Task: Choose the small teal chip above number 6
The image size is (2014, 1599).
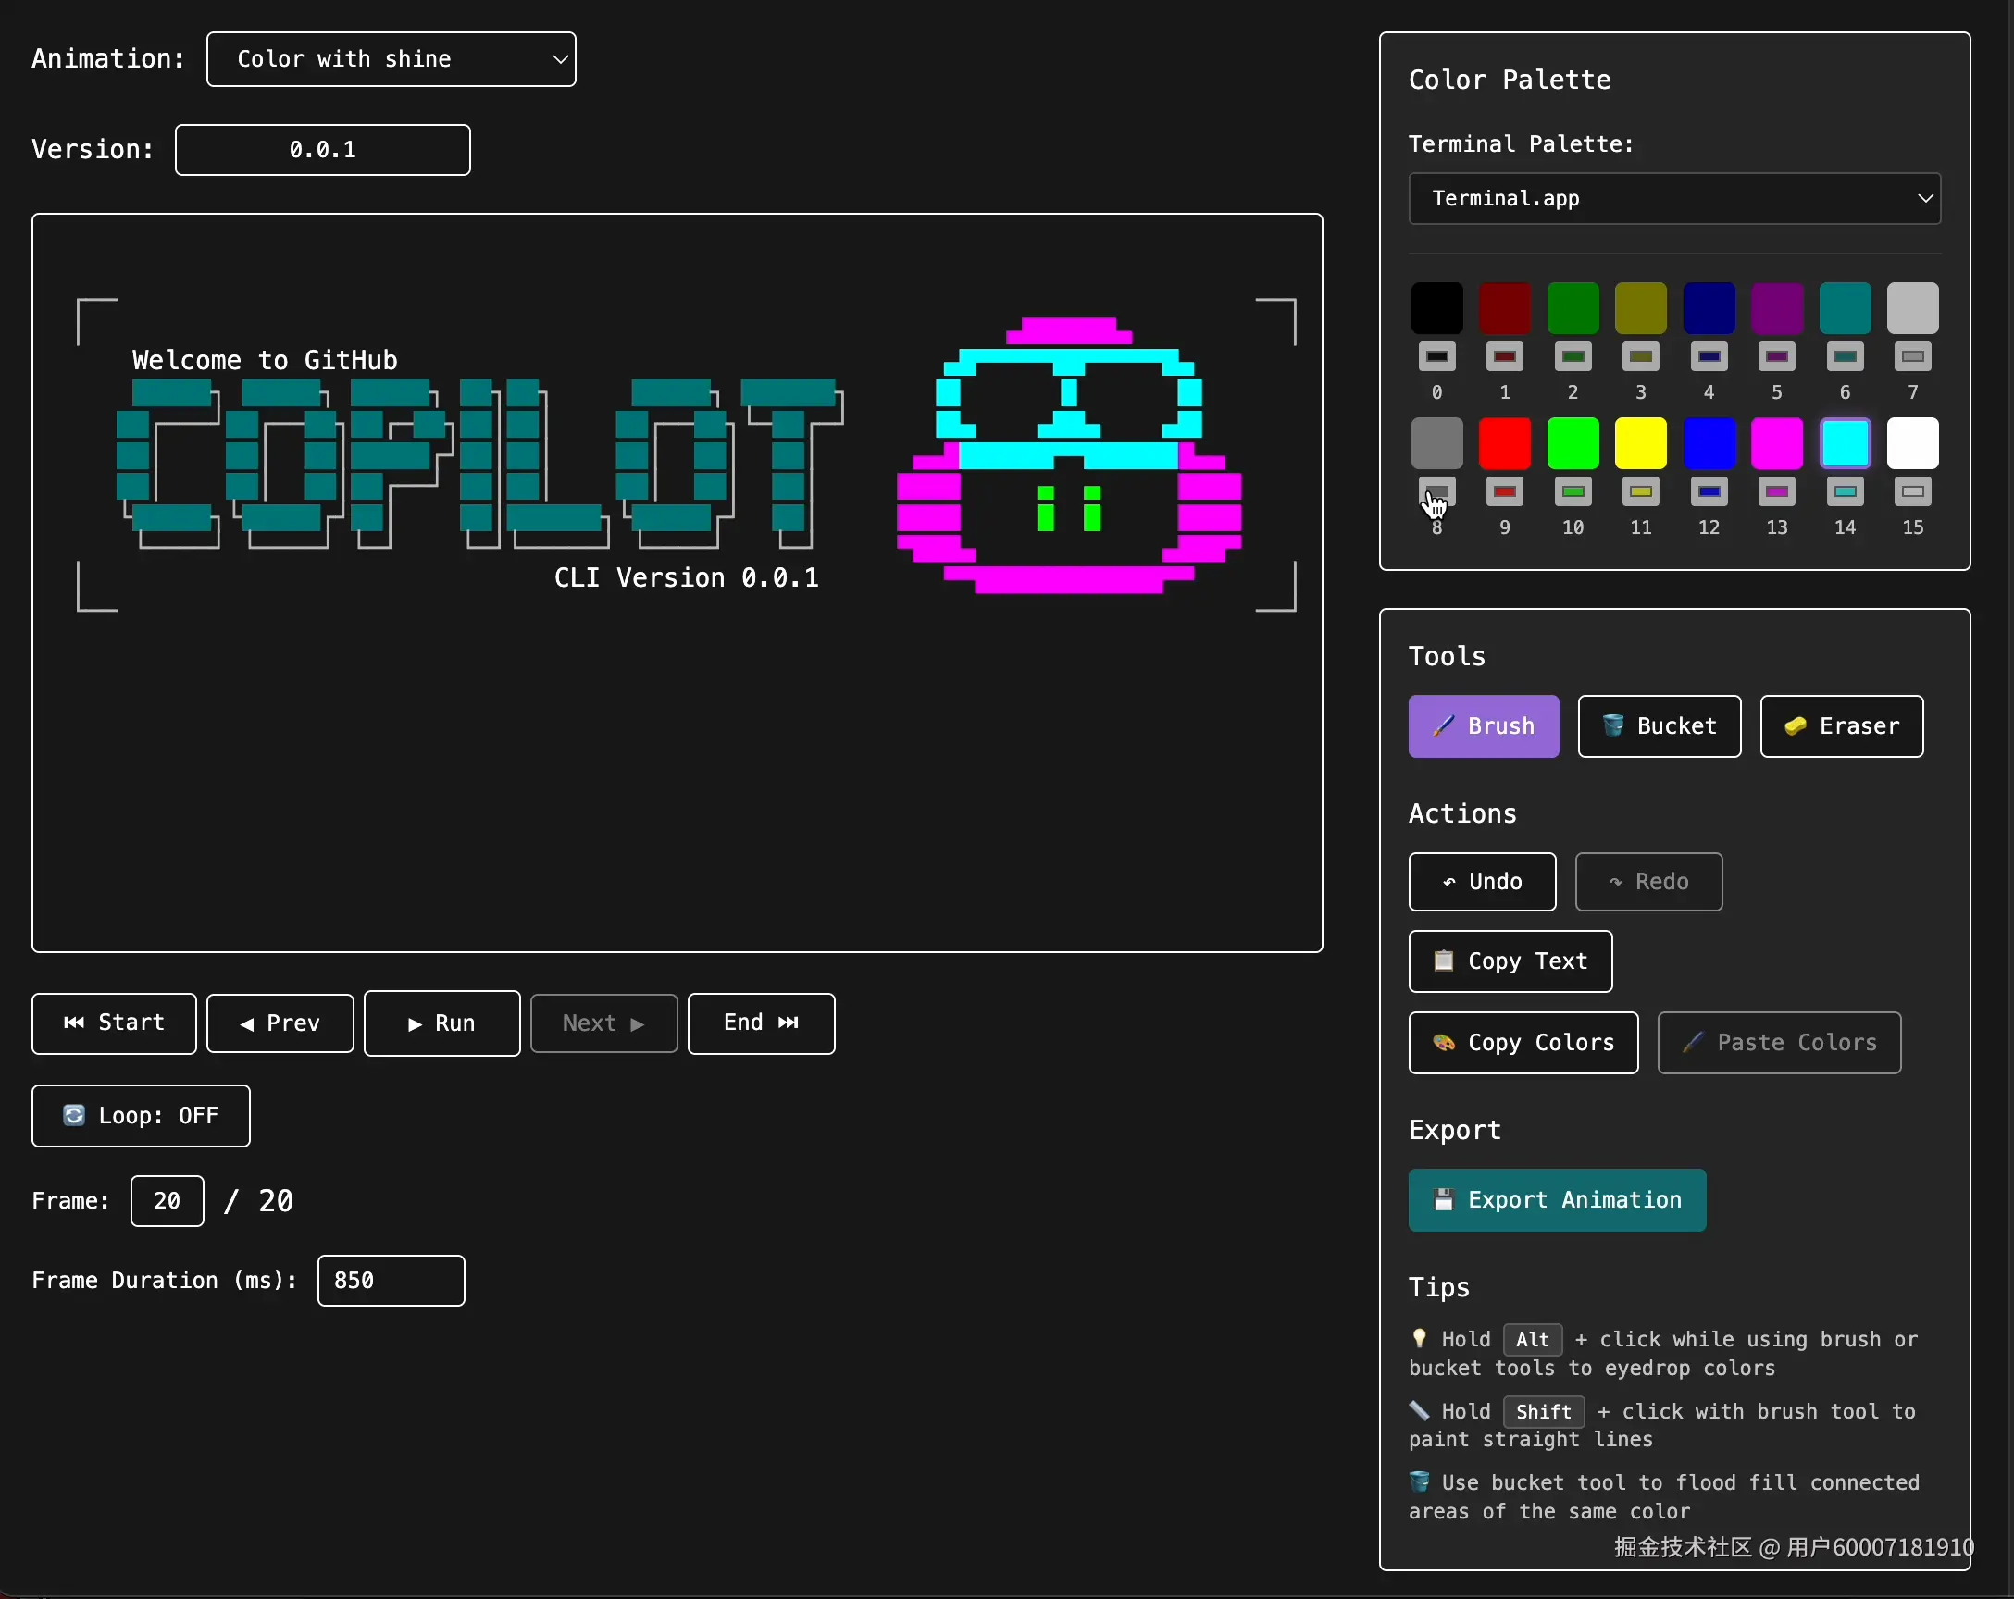Action: pos(1845,356)
